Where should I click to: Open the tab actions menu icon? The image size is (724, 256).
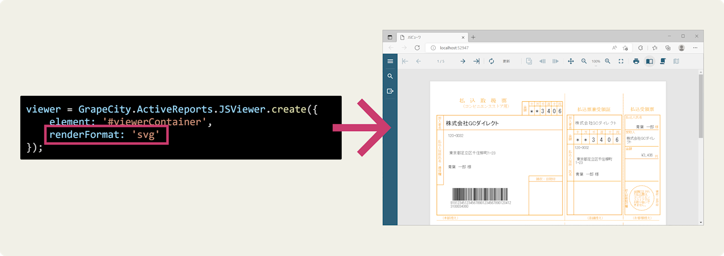click(x=390, y=38)
